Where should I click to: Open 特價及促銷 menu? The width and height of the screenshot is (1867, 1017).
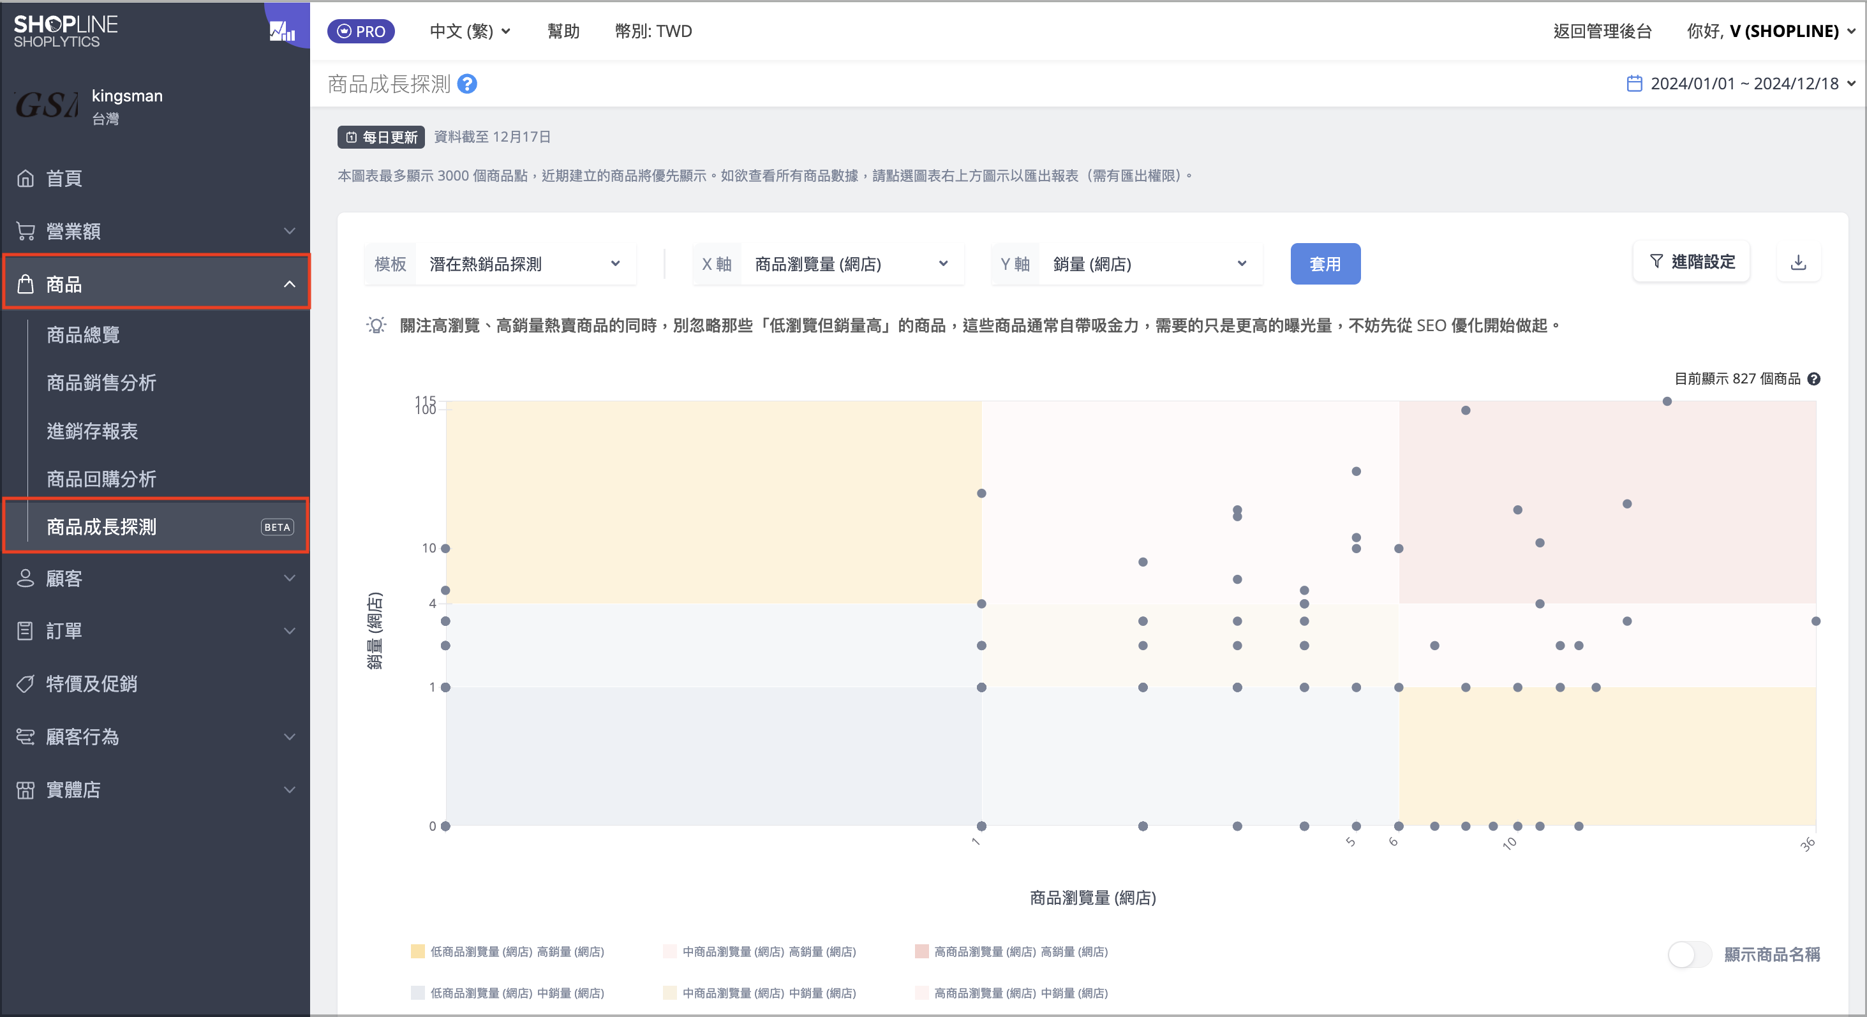91,683
